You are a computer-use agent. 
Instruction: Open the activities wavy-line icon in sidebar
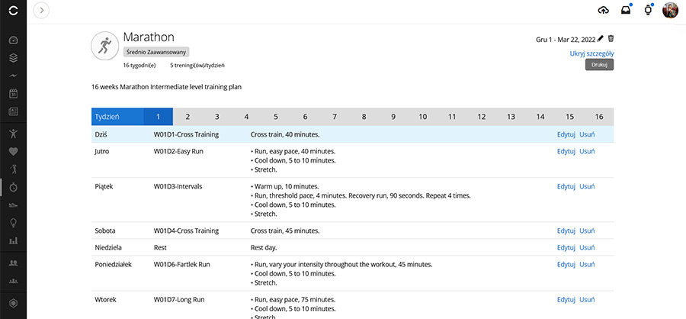13,76
